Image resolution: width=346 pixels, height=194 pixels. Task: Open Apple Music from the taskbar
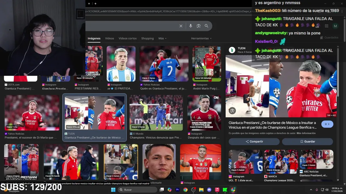click(217, 190)
